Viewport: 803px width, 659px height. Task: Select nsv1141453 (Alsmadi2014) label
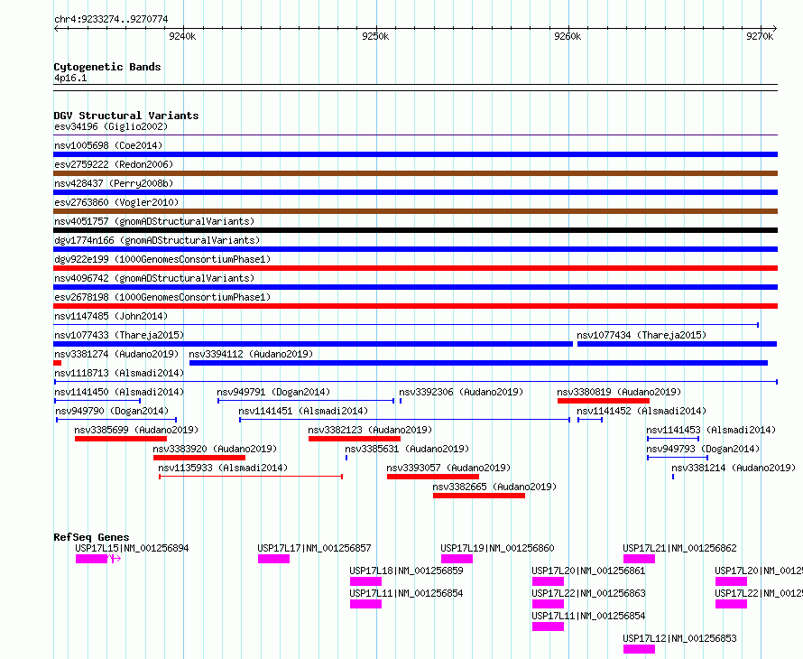click(711, 430)
